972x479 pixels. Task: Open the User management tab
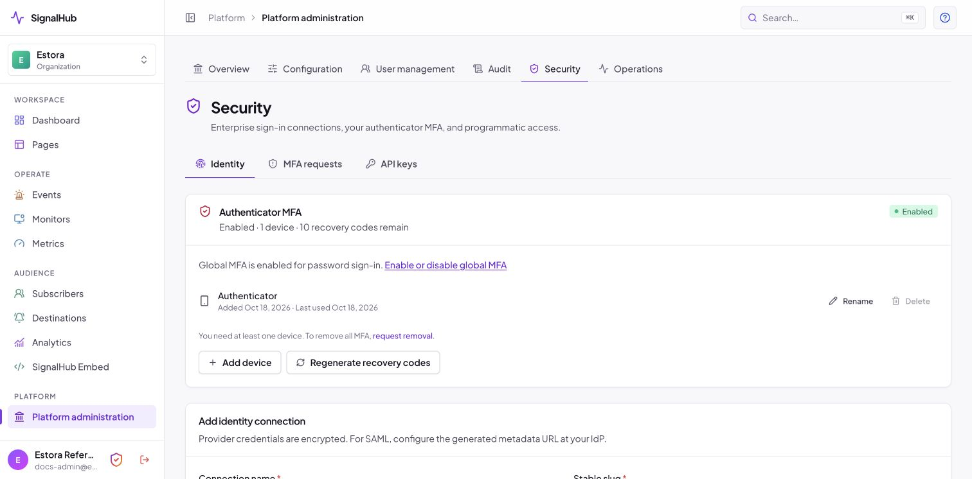coord(408,69)
